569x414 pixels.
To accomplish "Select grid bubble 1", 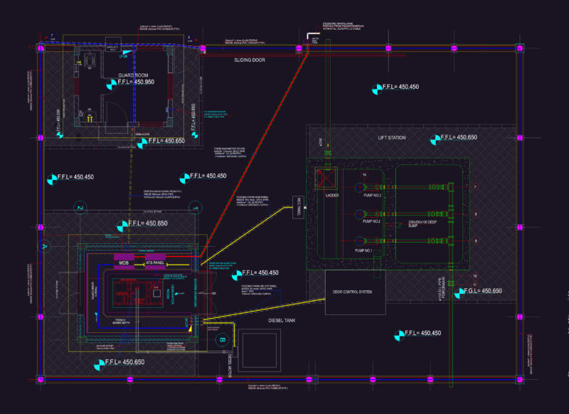I will click(x=195, y=208).
